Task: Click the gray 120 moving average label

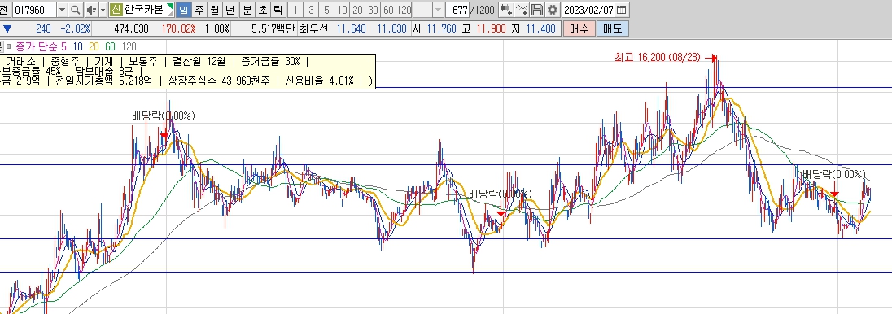Action: [129, 46]
